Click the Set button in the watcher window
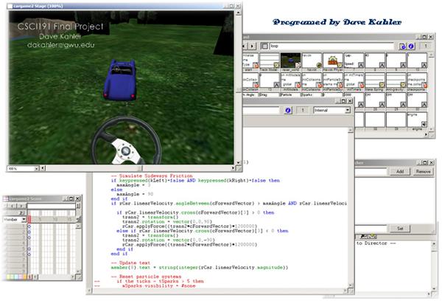Viewport: 442px width, 301px height. [x=400, y=229]
